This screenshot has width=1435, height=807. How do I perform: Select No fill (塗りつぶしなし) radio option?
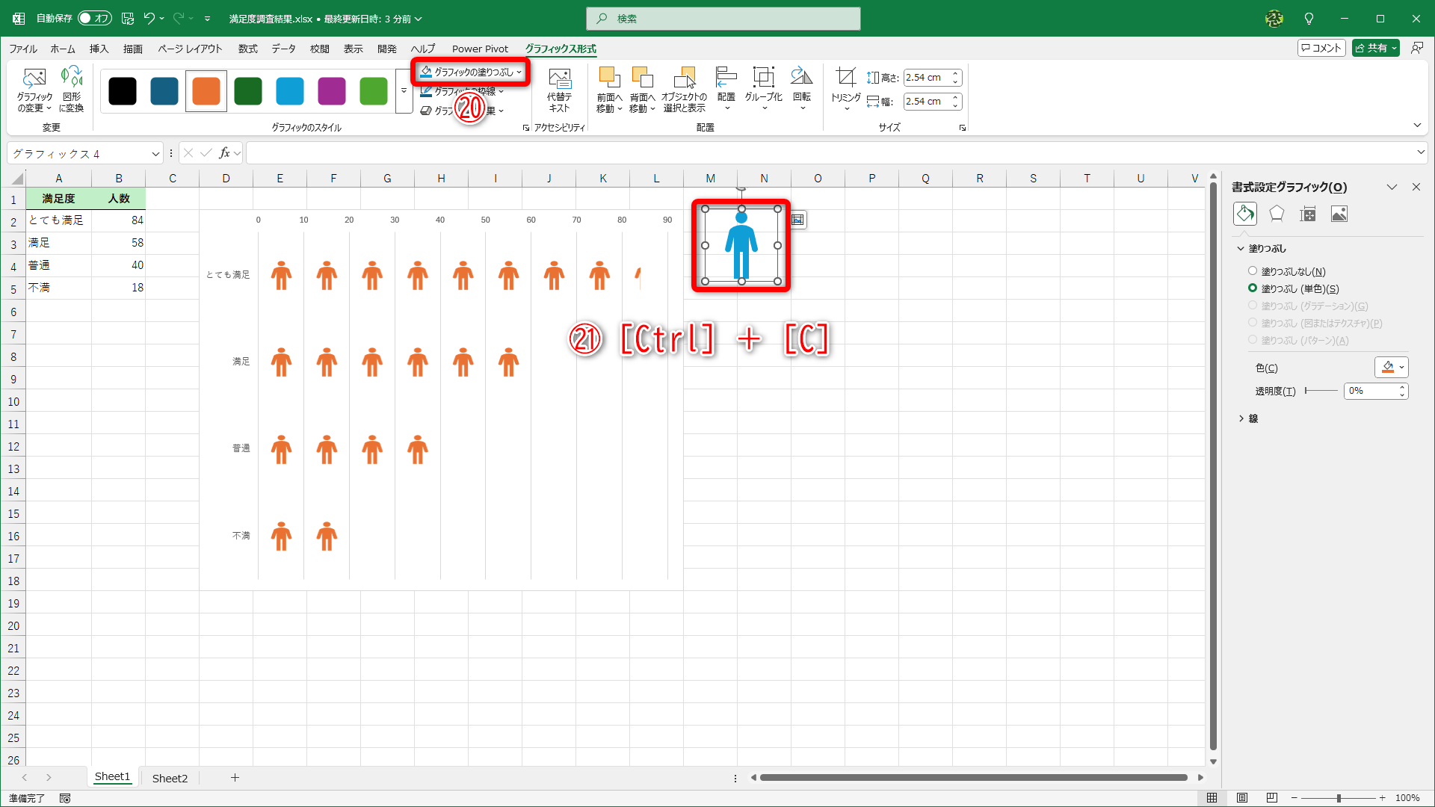(1253, 271)
